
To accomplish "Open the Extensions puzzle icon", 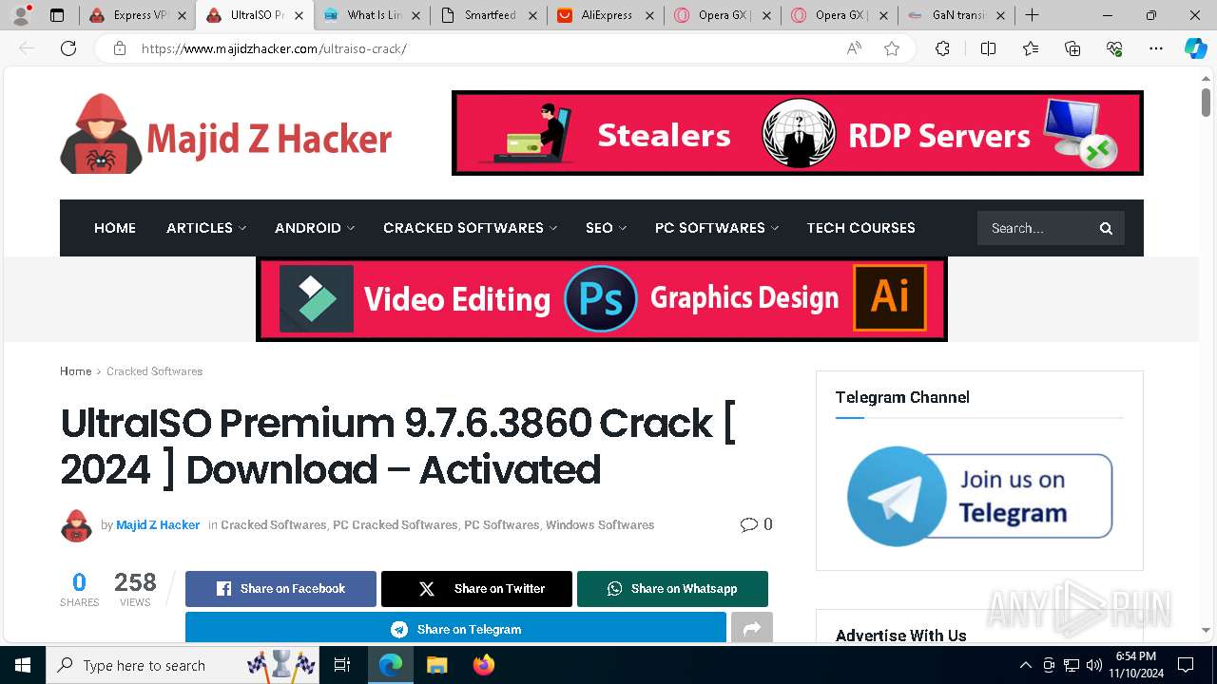I will pos(942,48).
